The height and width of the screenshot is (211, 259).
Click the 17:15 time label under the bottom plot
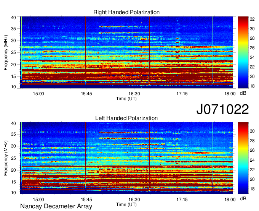182,200
